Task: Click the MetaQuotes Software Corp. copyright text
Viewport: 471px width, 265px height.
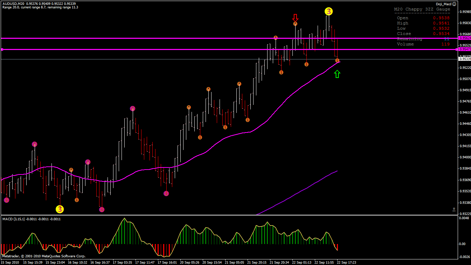Action: [x=44, y=256]
